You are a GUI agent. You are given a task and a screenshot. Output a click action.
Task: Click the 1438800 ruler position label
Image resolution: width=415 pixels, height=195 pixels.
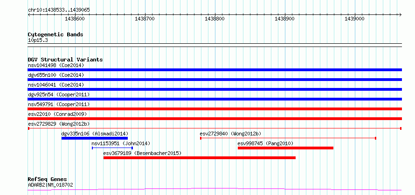215,19
